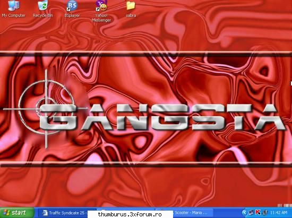Click the network monitors tray icon

pos(251,213)
